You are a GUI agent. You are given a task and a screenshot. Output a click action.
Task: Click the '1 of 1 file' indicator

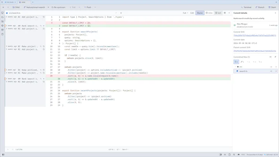click(19, 150)
